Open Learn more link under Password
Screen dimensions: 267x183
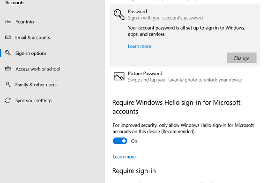[x=139, y=46]
